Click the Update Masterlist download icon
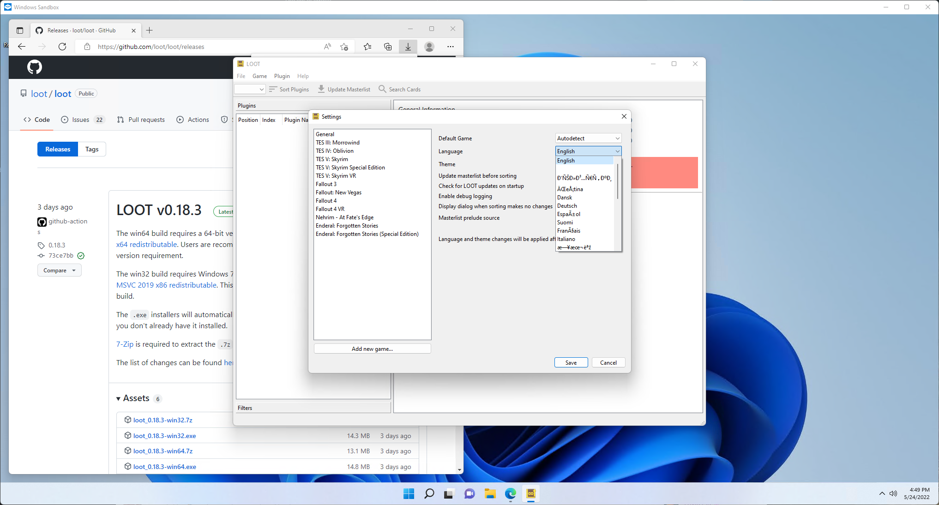The width and height of the screenshot is (939, 505). [x=321, y=89]
